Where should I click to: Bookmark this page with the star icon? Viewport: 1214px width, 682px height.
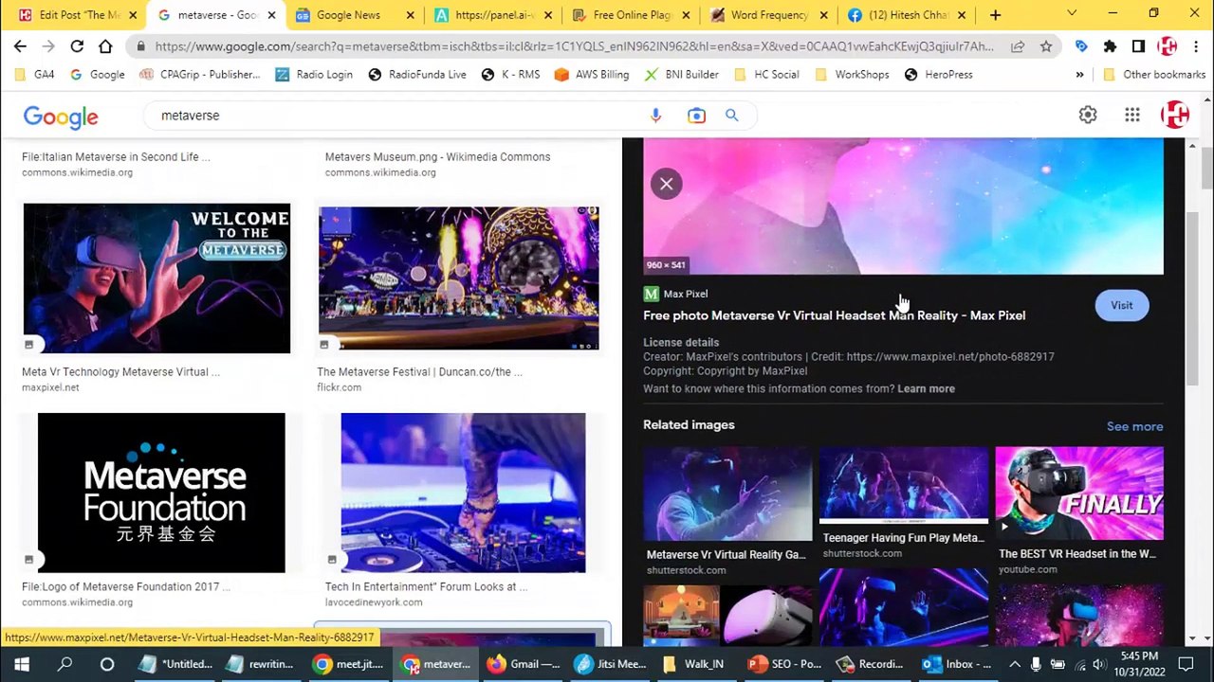pos(1046,46)
